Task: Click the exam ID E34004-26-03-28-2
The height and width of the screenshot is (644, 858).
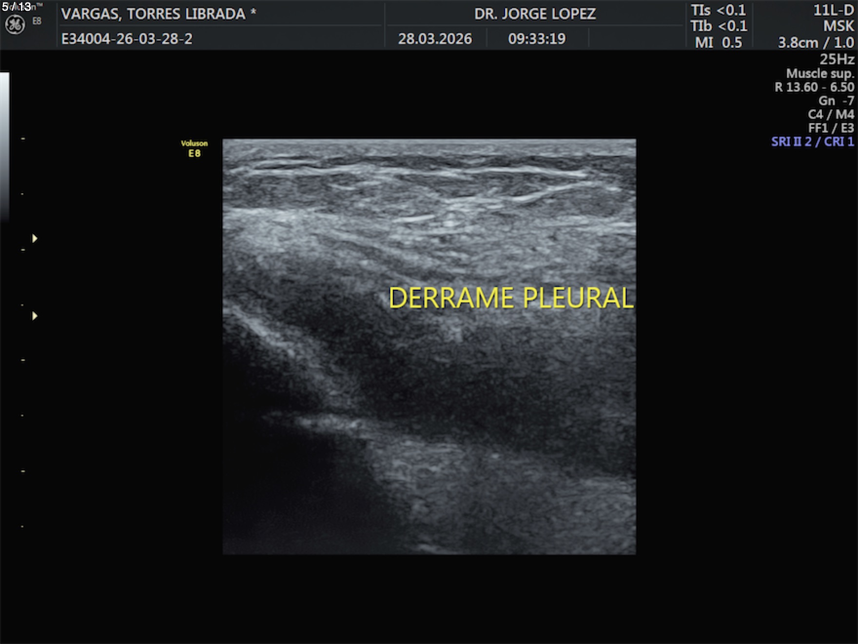Action: pyautogui.click(x=127, y=39)
